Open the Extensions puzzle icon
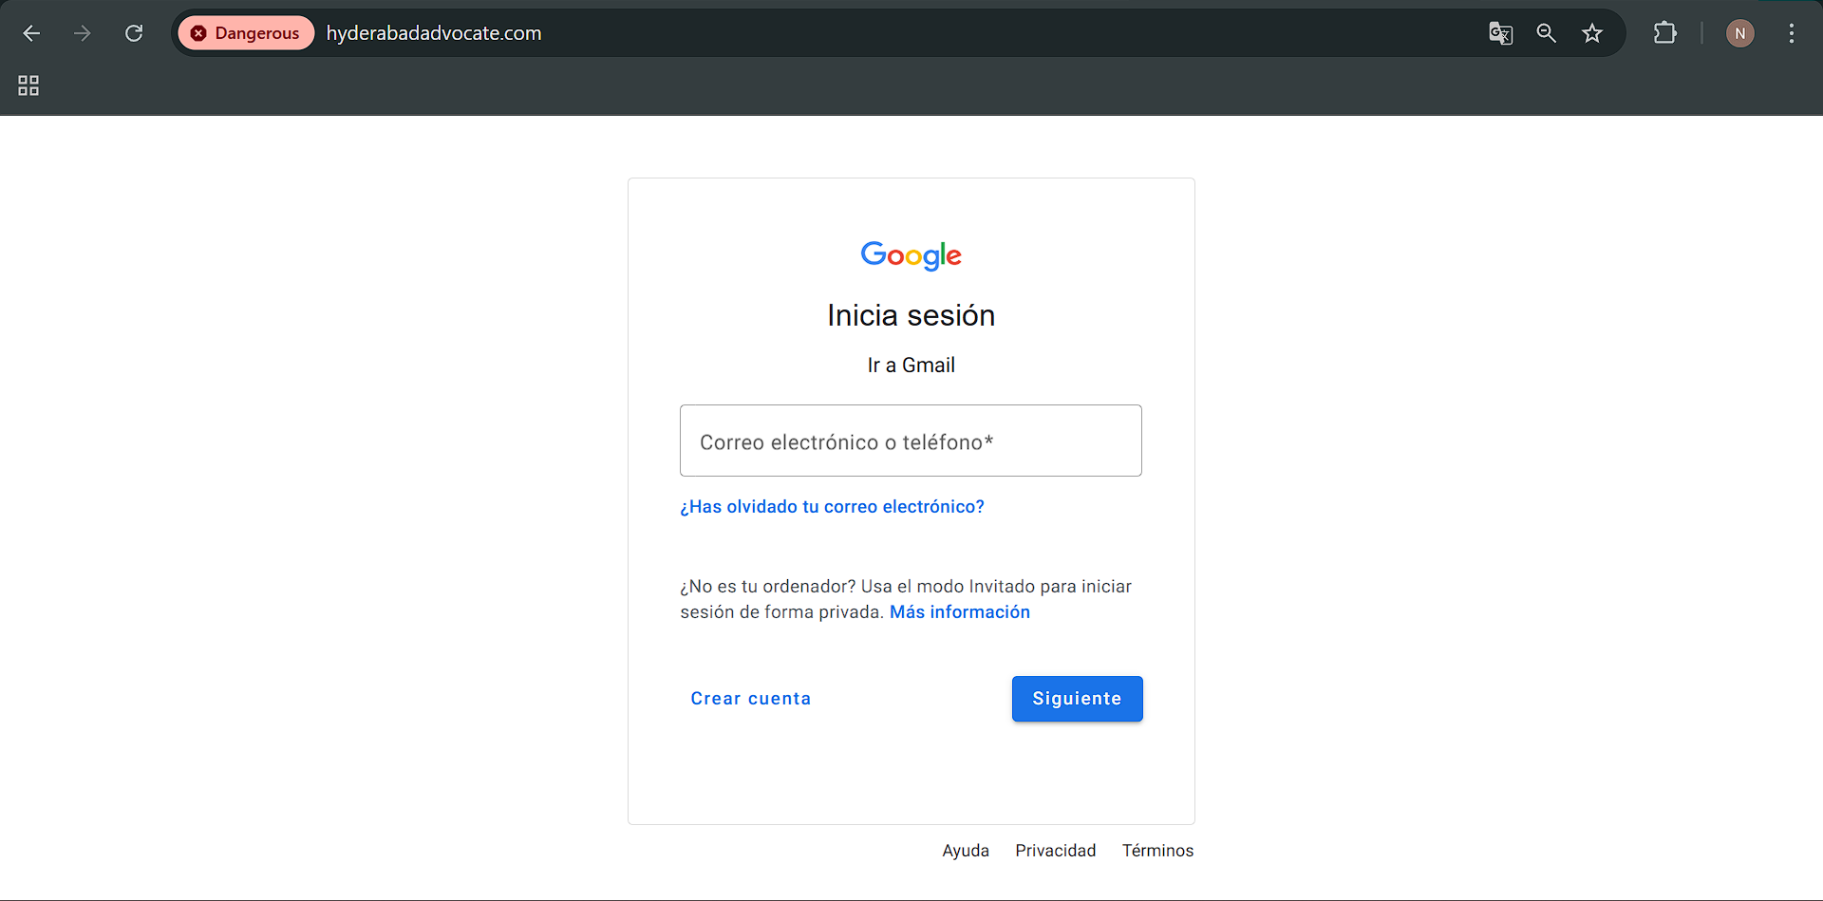Image resolution: width=1823 pixels, height=901 pixels. (x=1664, y=33)
